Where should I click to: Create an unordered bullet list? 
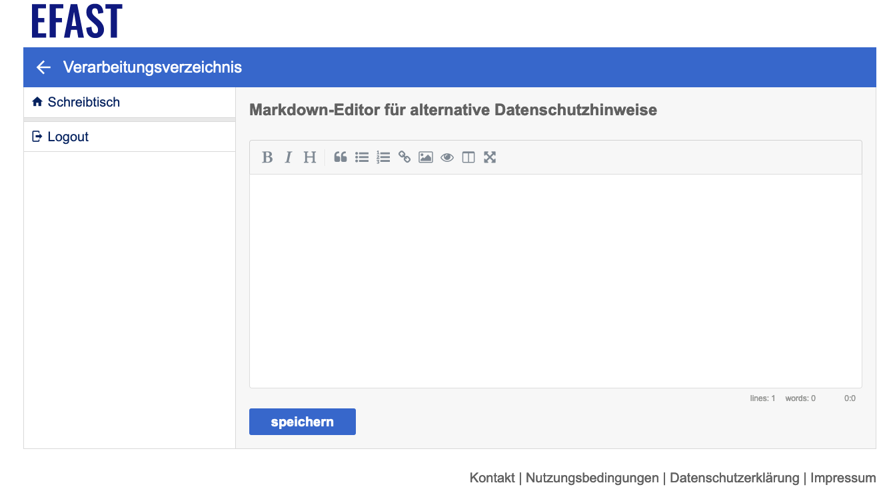362,157
